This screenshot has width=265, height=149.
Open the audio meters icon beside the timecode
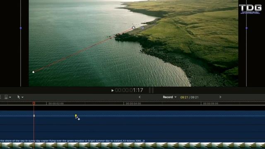click(151, 90)
